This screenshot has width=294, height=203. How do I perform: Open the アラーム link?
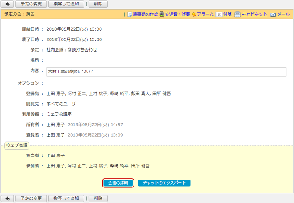tap(205, 14)
